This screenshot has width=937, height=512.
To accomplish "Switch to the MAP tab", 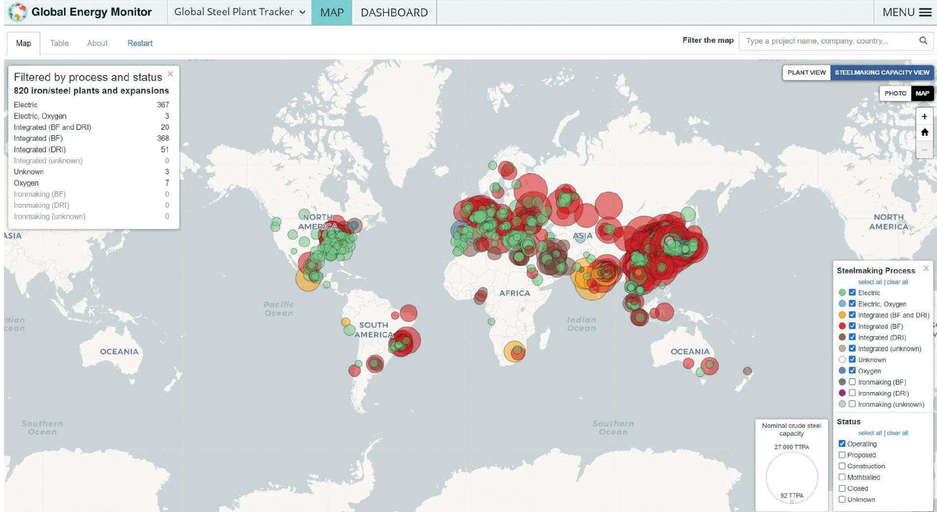I will (332, 12).
